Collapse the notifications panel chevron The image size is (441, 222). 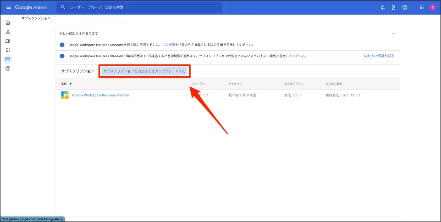(393, 33)
